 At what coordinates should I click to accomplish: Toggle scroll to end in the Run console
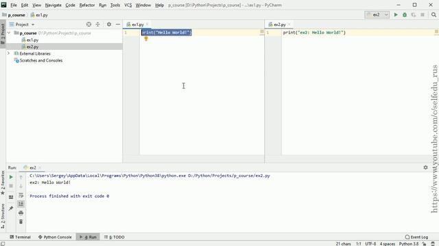point(21,204)
